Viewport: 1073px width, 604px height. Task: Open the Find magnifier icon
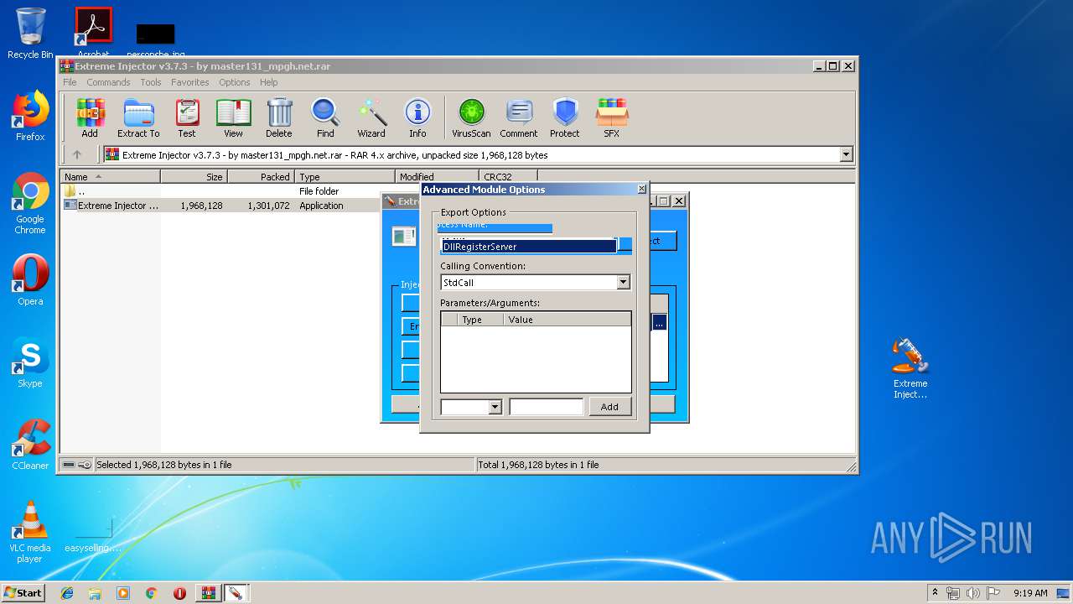(x=325, y=117)
